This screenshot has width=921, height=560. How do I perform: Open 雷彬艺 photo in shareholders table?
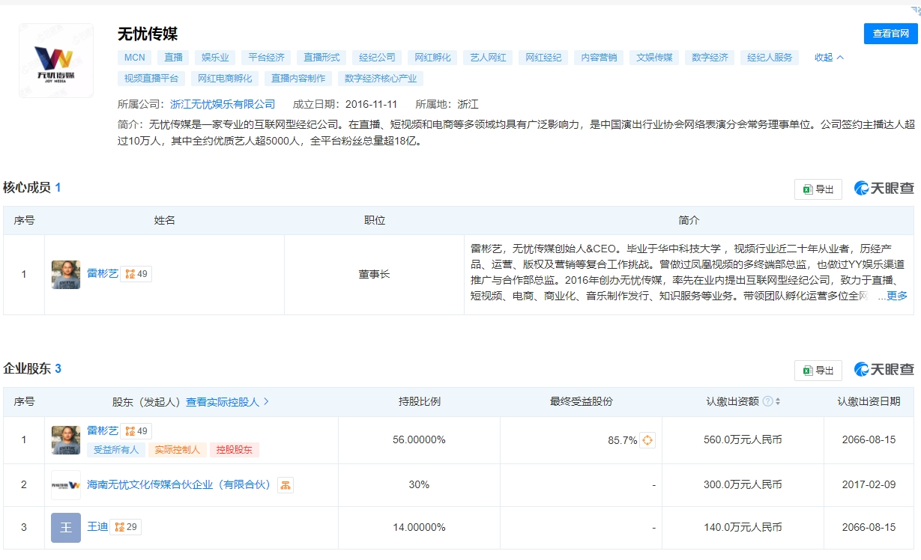[x=66, y=440]
